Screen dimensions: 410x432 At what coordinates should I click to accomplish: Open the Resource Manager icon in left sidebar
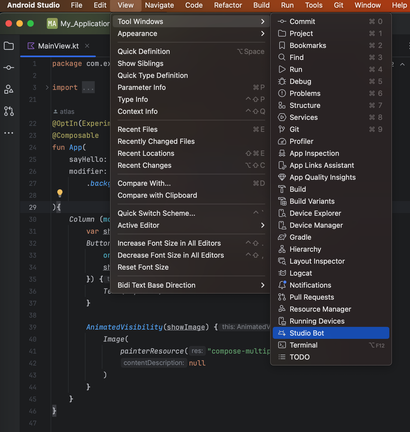pos(9,89)
